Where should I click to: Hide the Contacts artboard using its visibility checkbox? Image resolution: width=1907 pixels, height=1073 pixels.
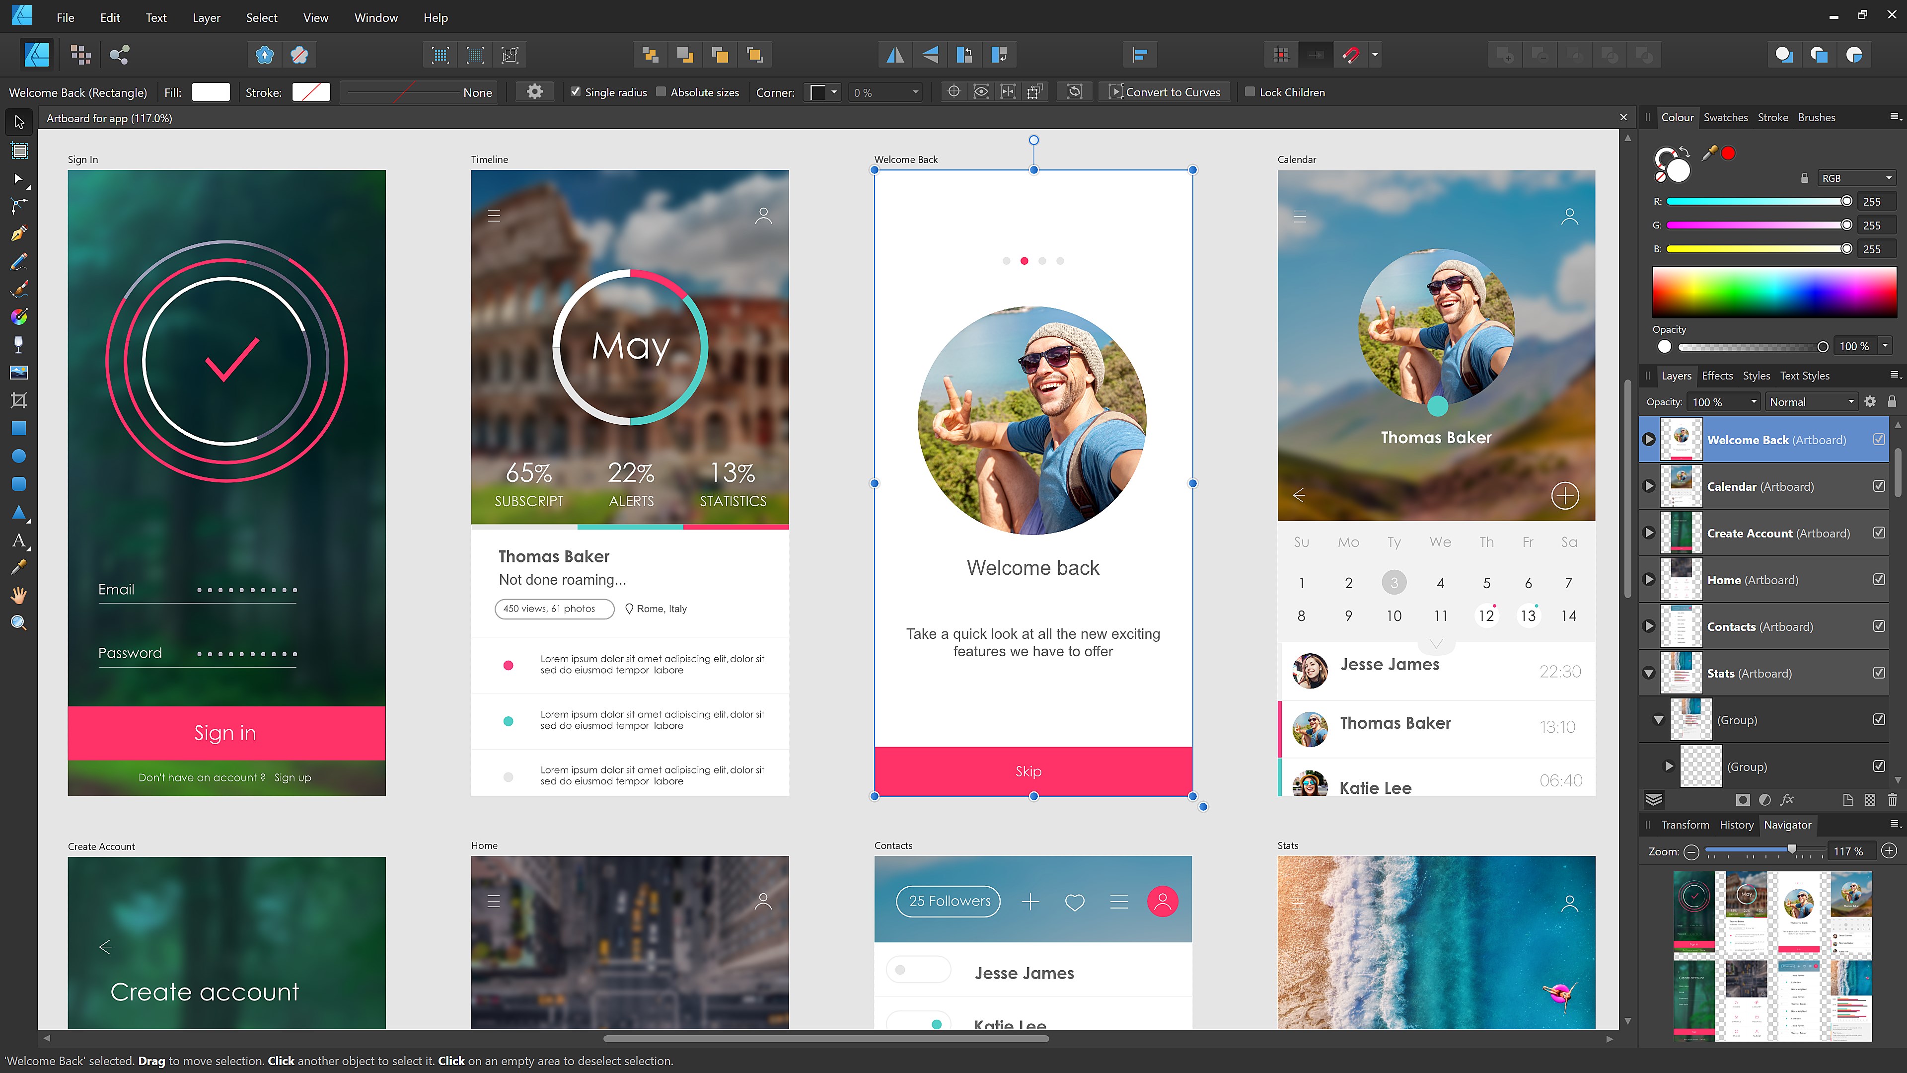(x=1880, y=626)
